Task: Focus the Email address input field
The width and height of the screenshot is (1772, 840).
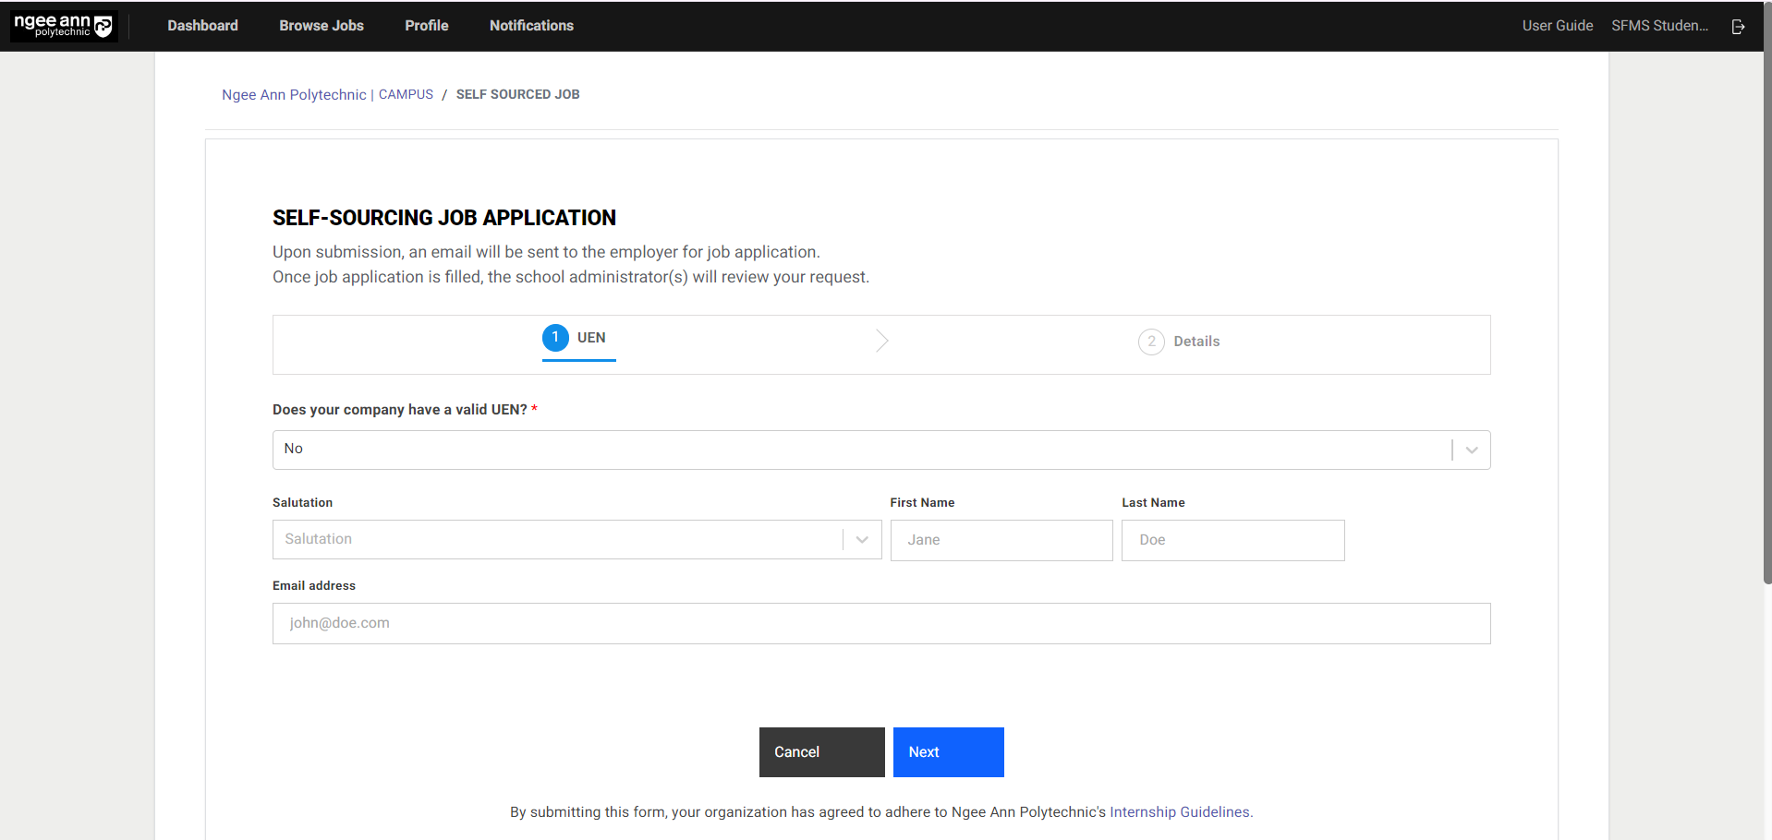Action: pyautogui.click(x=880, y=624)
